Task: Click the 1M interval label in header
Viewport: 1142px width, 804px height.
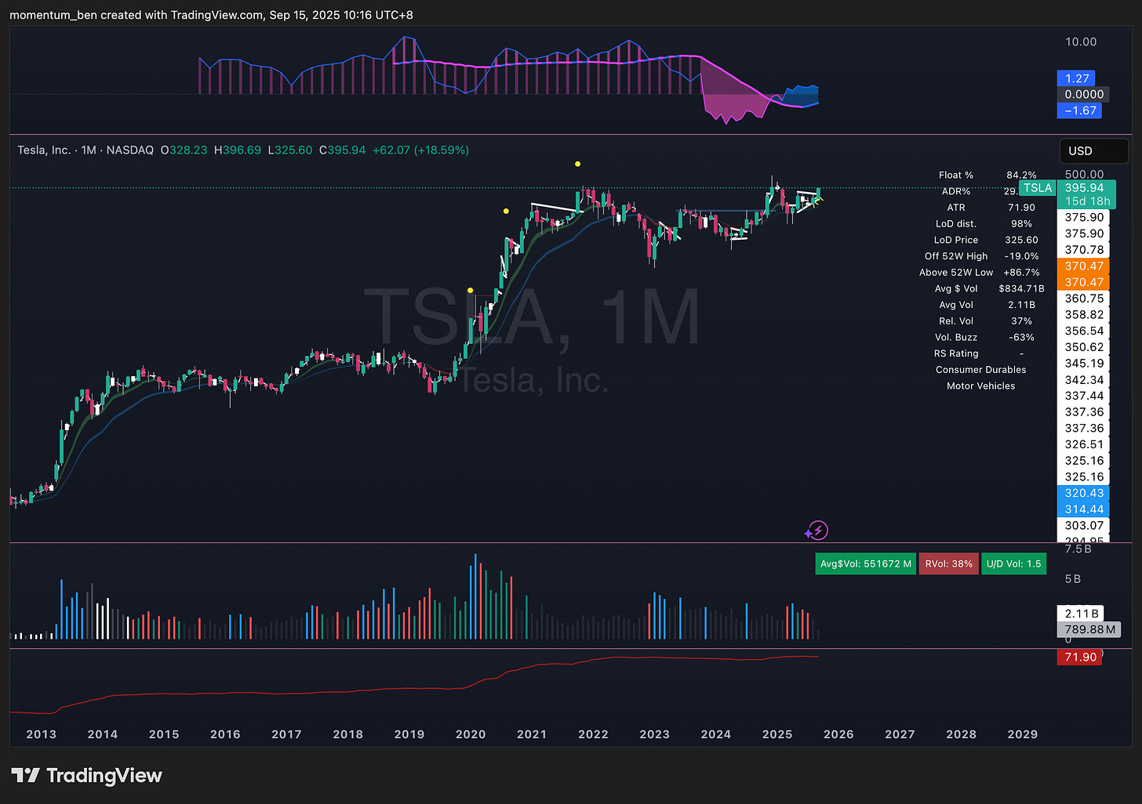Action: (x=89, y=150)
